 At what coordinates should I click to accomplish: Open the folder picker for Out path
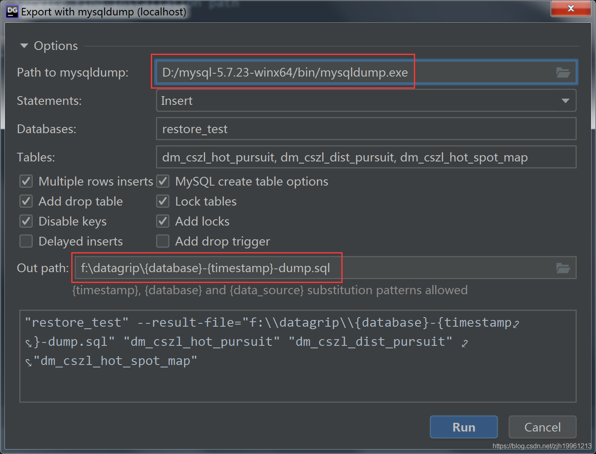pos(563,268)
